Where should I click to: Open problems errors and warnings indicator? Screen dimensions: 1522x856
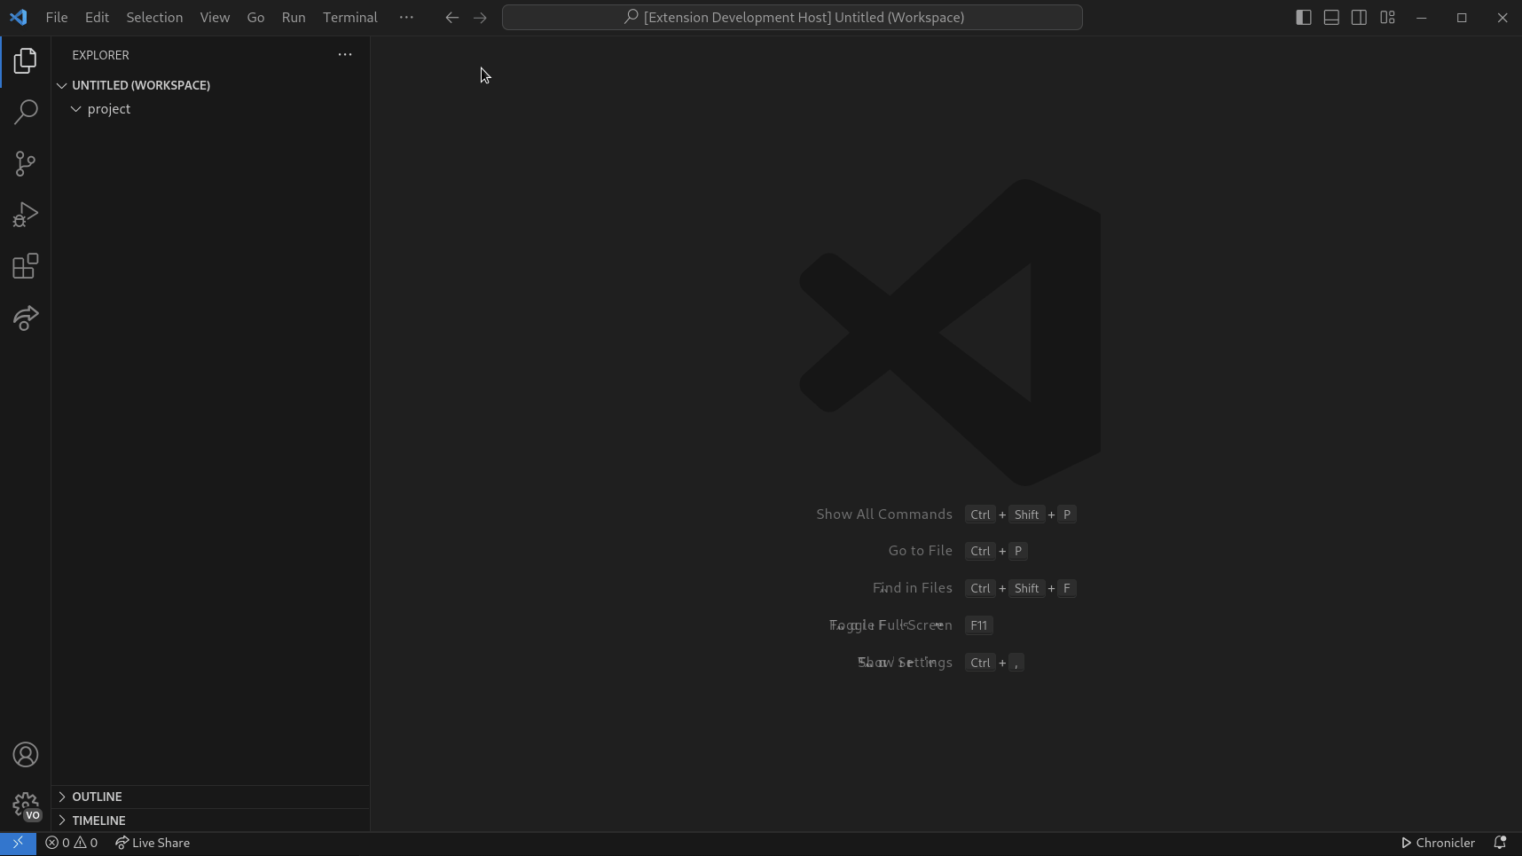(x=72, y=843)
